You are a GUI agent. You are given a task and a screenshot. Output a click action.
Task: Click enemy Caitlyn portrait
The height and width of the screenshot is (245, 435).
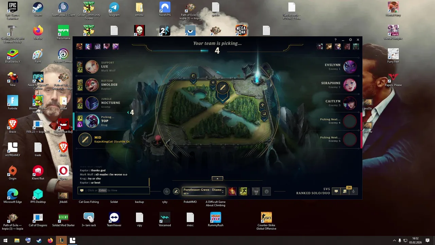pos(350,103)
